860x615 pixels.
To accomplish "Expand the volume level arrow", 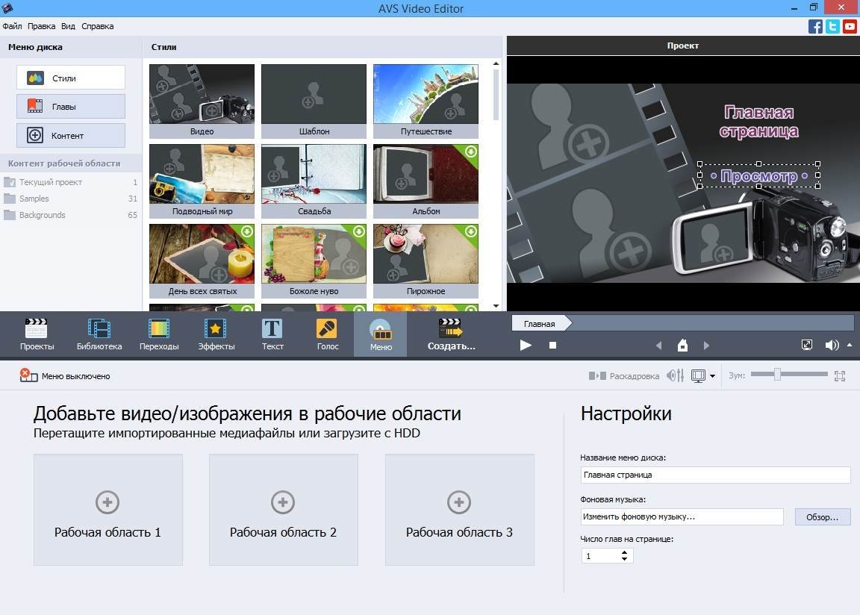I will pyautogui.click(x=850, y=345).
